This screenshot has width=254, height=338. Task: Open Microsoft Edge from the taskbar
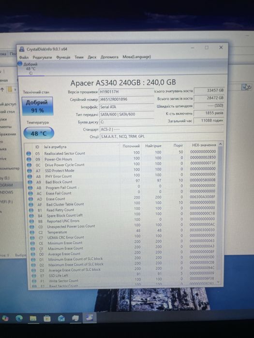click(19, 318)
